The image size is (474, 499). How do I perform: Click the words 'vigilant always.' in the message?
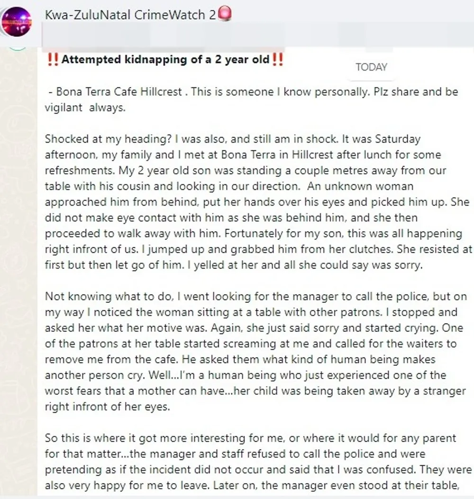(85, 108)
